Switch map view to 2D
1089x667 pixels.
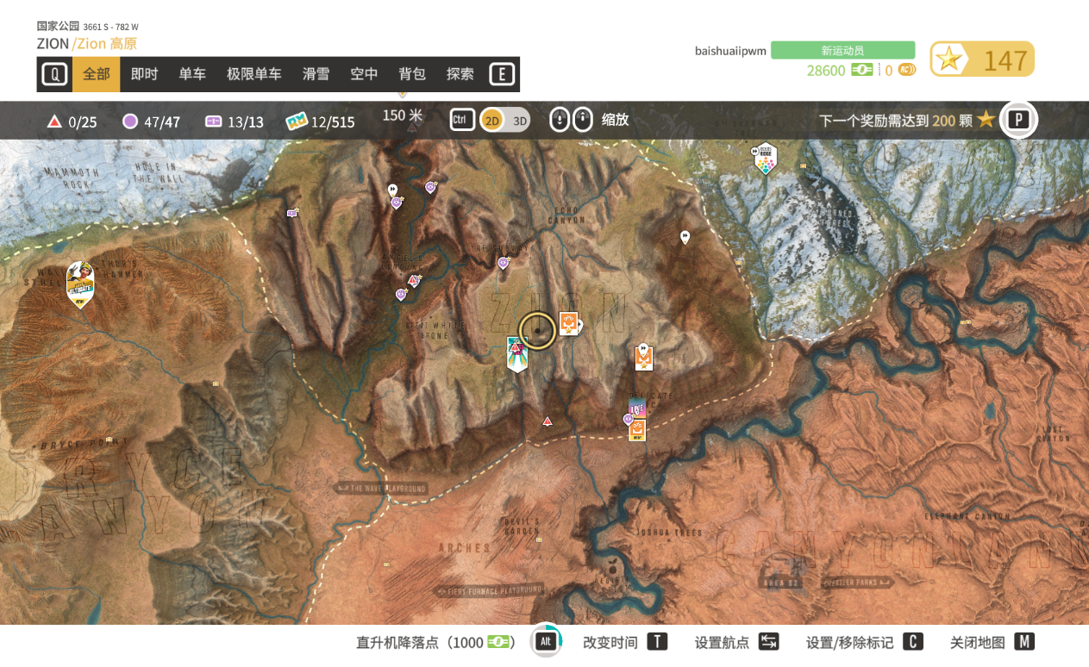pos(492,121)
